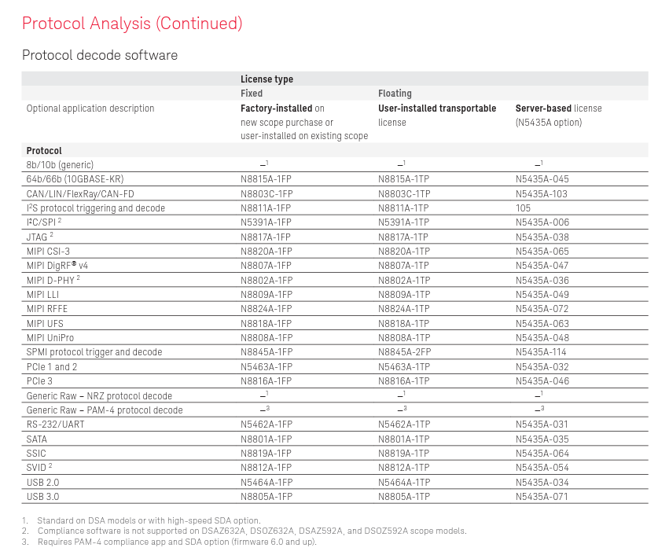
Task: Click the N5462A-1FP cell for RS-232/UART
Action: pos(266,425)
